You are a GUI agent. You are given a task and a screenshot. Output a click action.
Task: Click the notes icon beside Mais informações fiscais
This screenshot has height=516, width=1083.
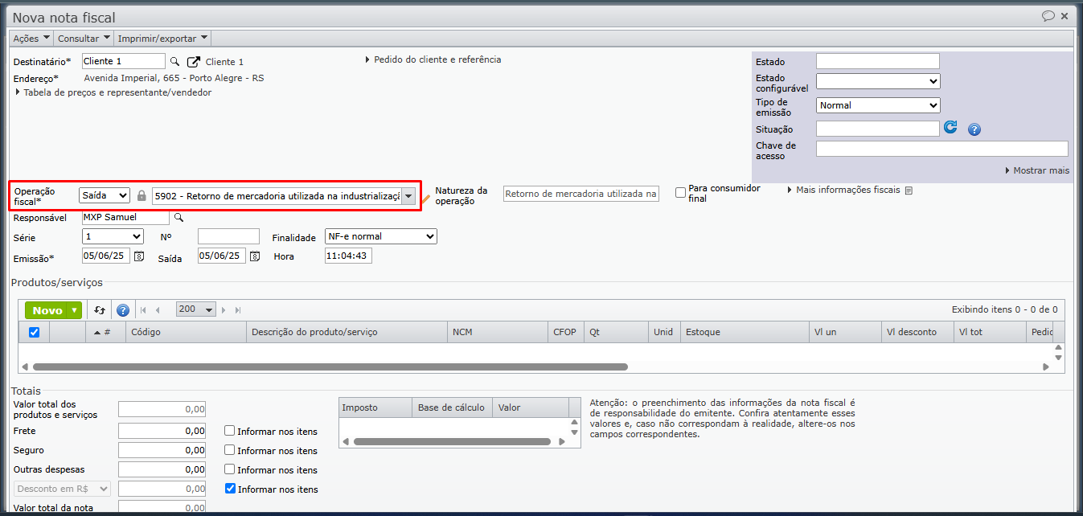[909, 190]
